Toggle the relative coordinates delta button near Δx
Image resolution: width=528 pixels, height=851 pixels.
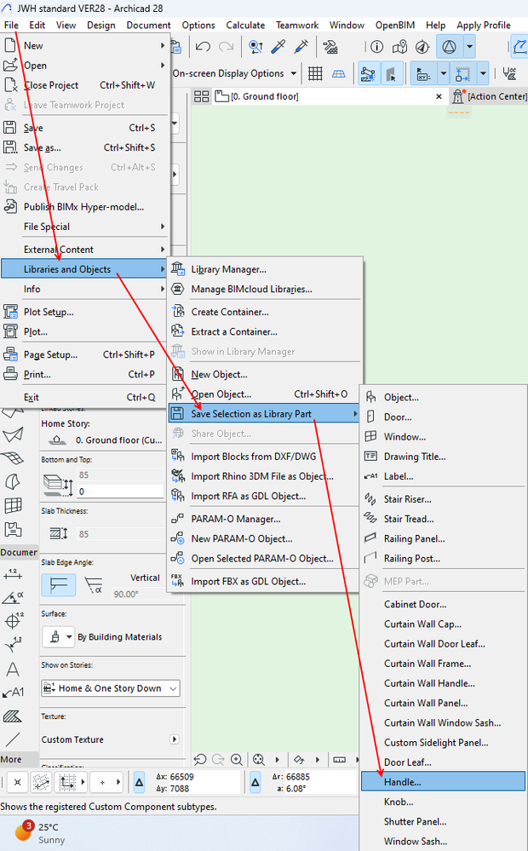[139, 782]
